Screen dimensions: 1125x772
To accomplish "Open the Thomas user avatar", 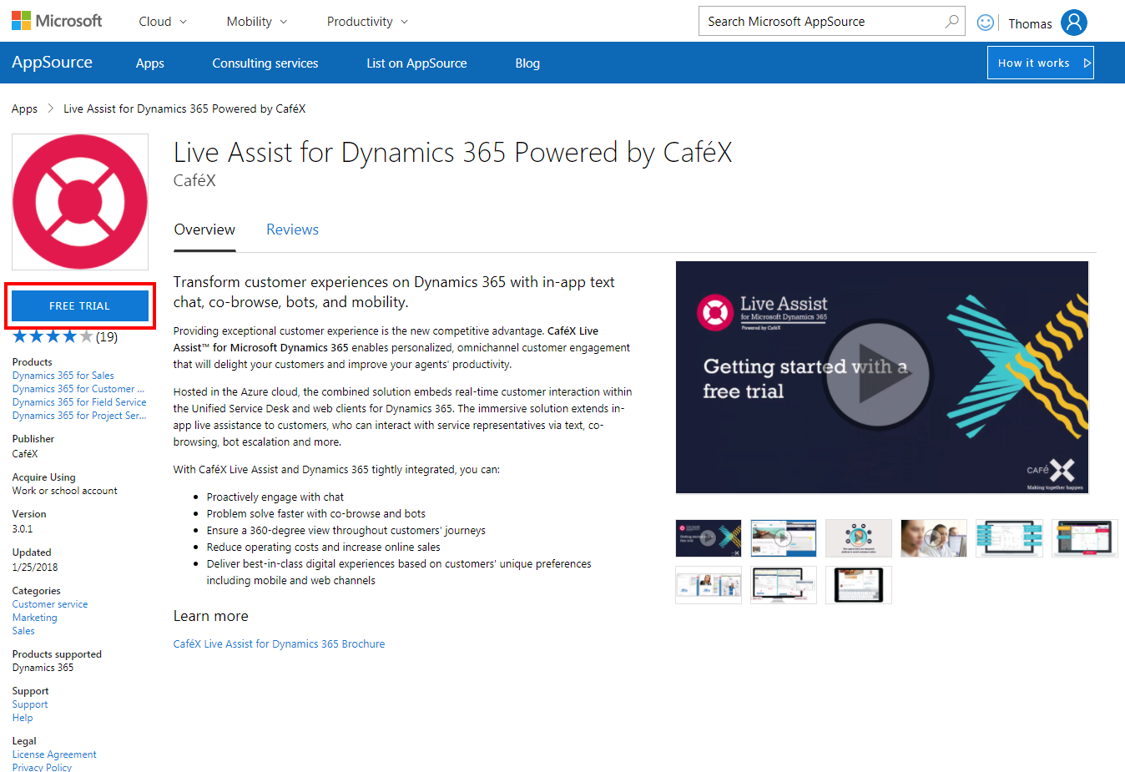I will point(1074,23).
